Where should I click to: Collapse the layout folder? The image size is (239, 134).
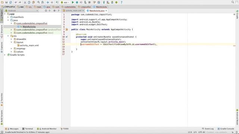[11, 42]
